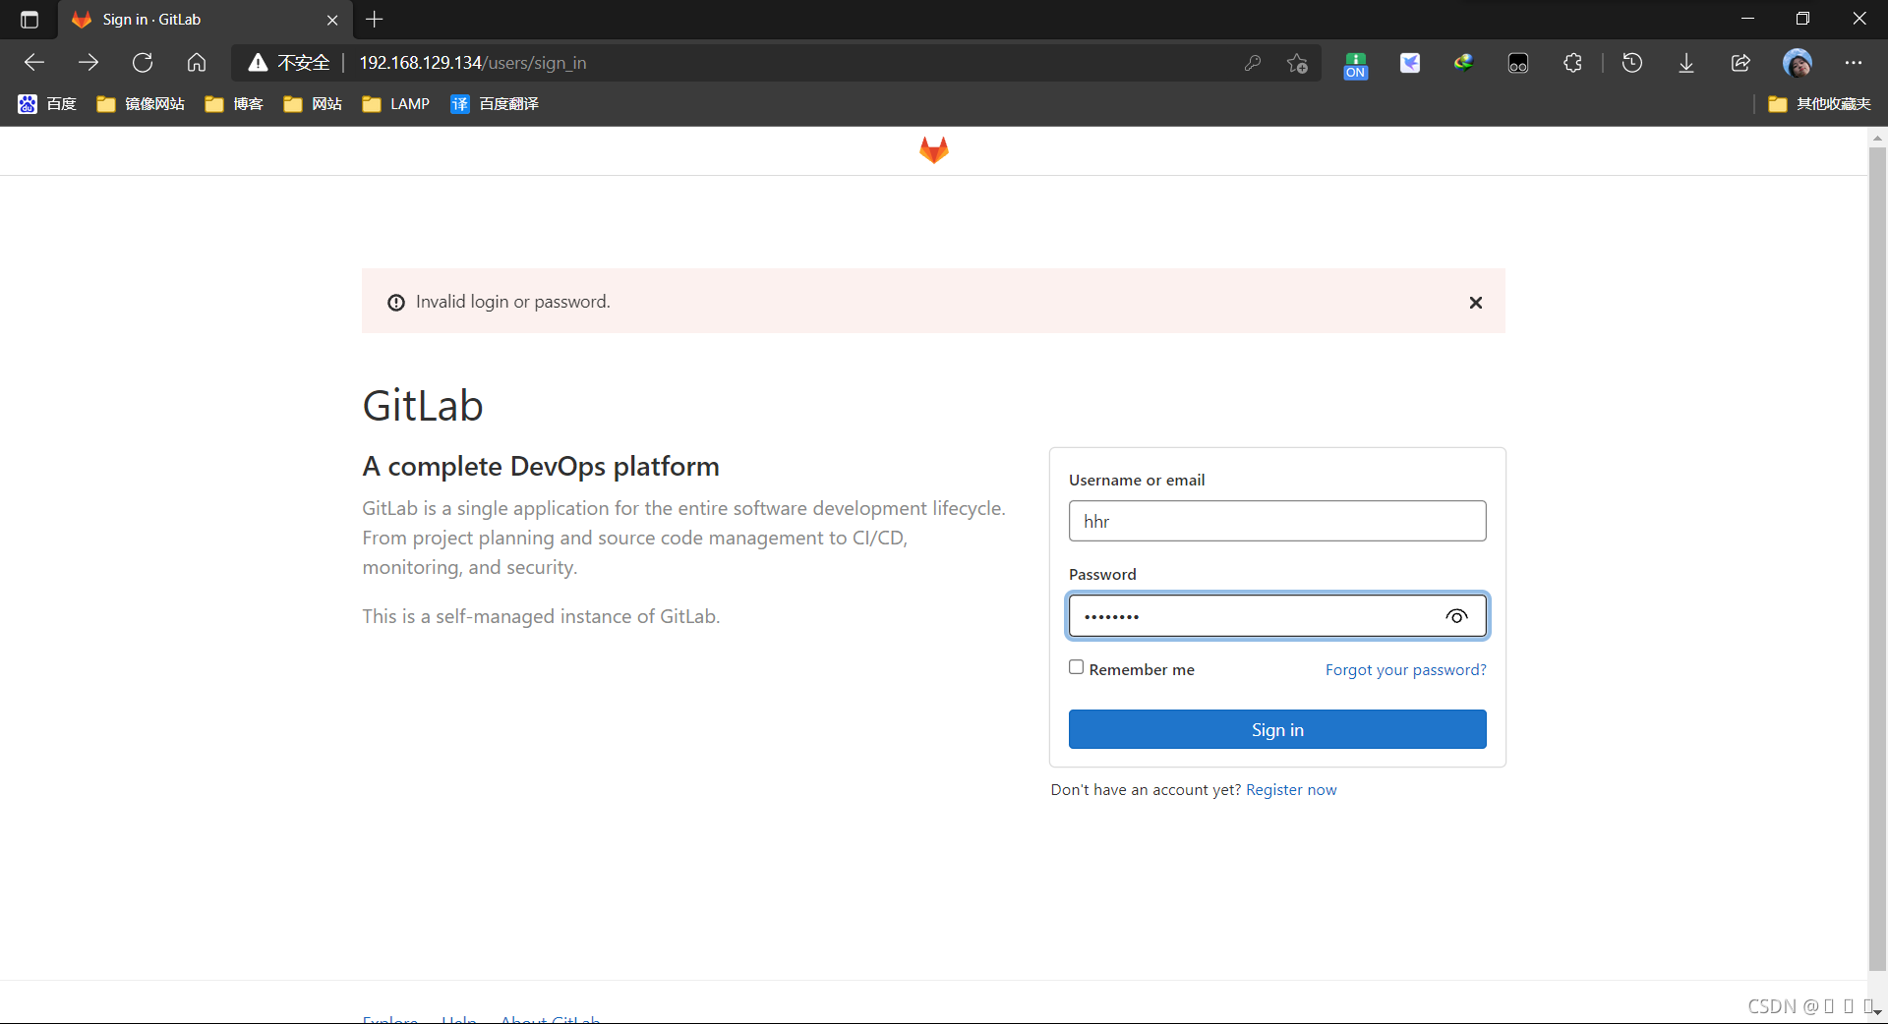Go to browser home page icon
1888x1024 pixels.
(x=197, y=63)
